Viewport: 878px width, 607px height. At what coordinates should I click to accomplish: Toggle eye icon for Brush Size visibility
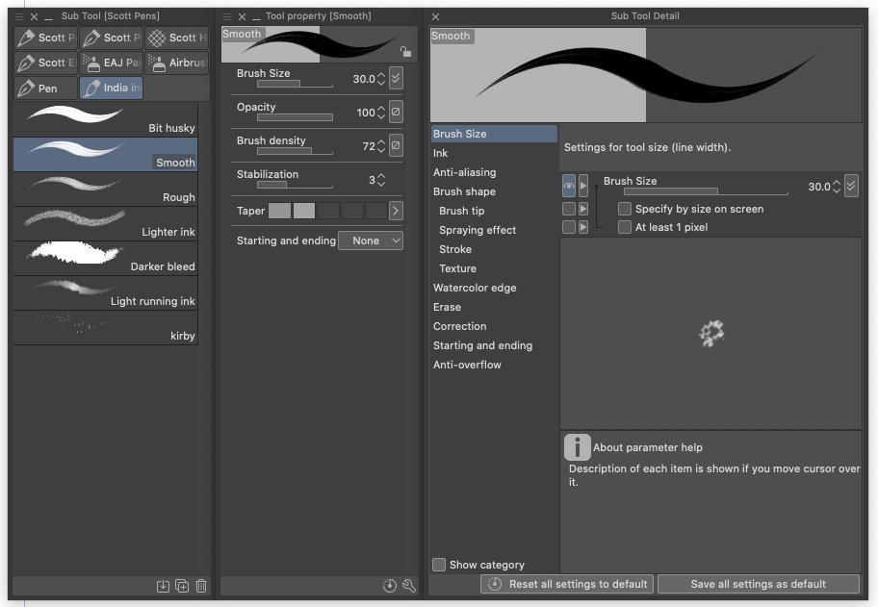pos(568,186)
